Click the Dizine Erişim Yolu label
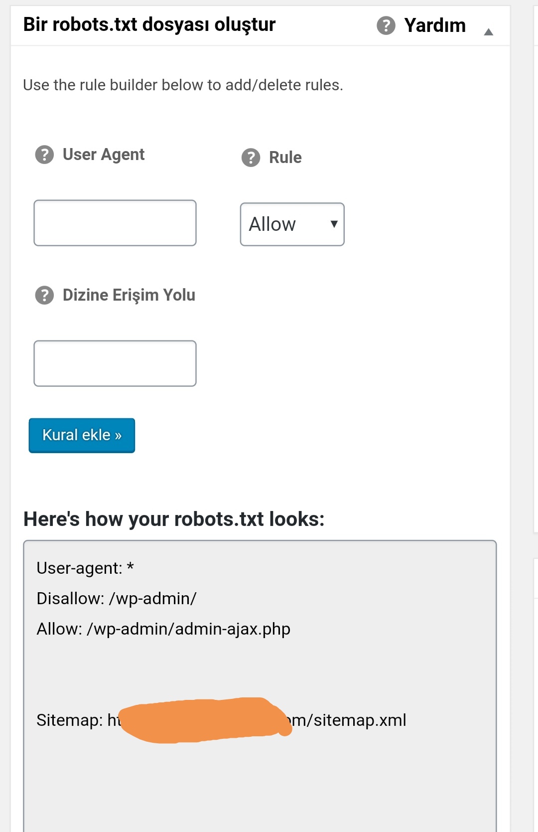The image size is (538, 832). (x=129, y=295)
